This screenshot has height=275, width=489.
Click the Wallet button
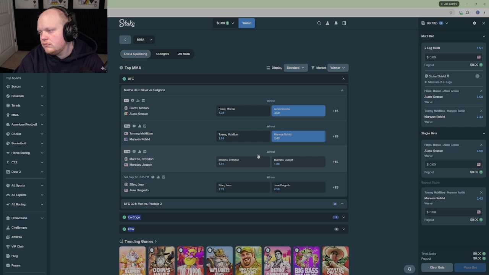[247, 23]
